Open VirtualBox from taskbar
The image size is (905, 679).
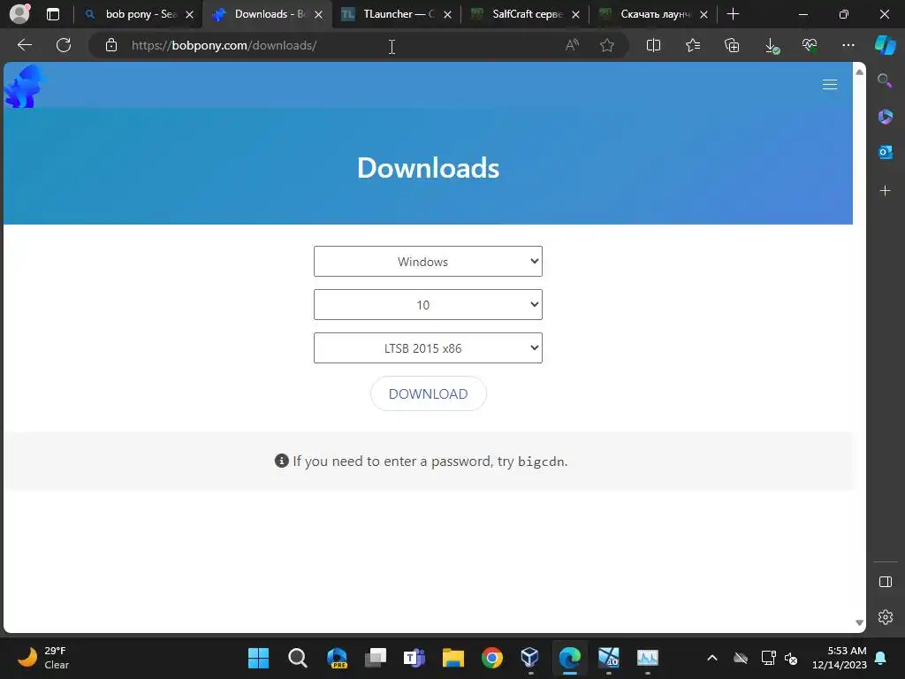click(530, 658)
